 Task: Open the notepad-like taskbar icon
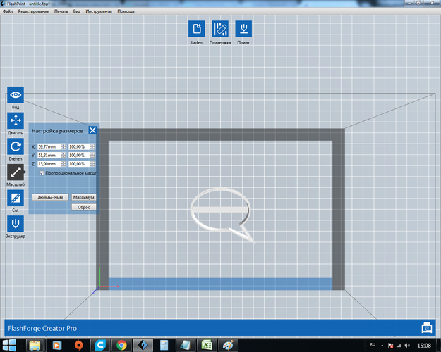coord(186,345)
